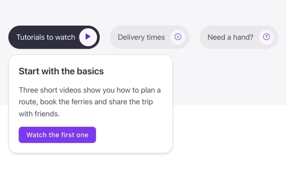Click the word 'Tutorials' in the dark pill
This screenshot has height=179, width=286.
(31, 37)
